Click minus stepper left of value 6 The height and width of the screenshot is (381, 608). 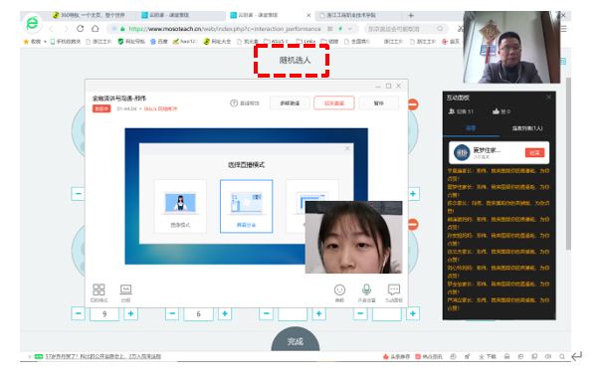click(172, 313)
